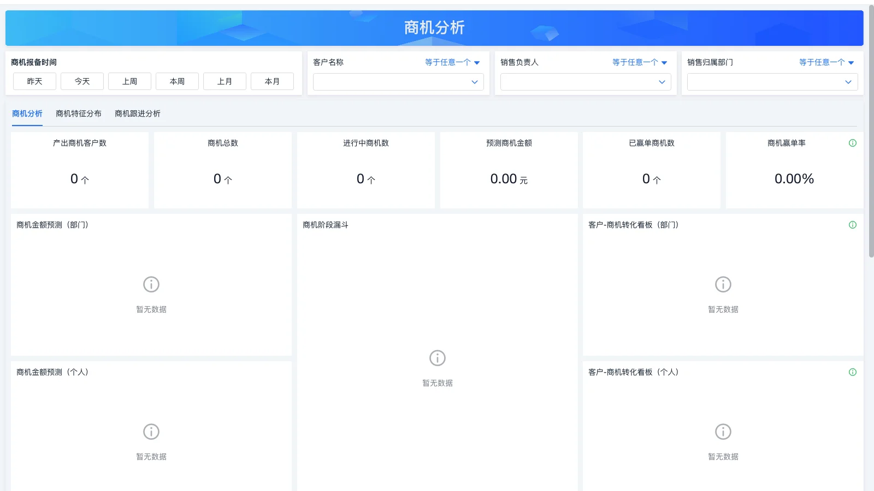Viewport: 874px width, 491px height.
Task: Switch to the 商机特征分布 tab
Action: pyautogui.click(x=78, y=113)
